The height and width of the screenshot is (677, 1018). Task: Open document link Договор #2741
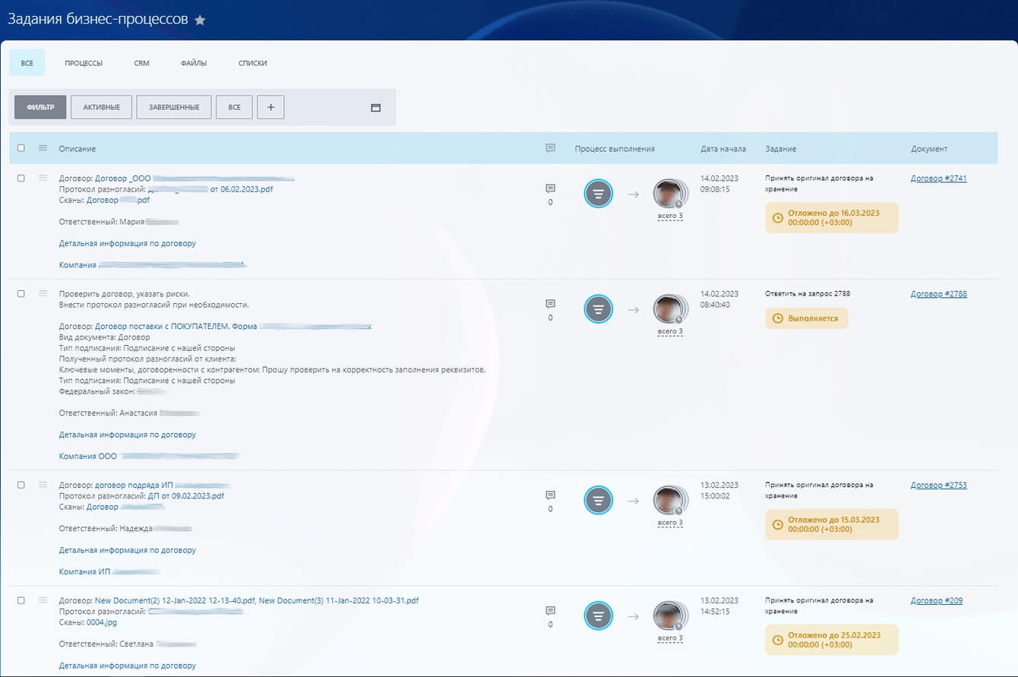pos(939,178)
